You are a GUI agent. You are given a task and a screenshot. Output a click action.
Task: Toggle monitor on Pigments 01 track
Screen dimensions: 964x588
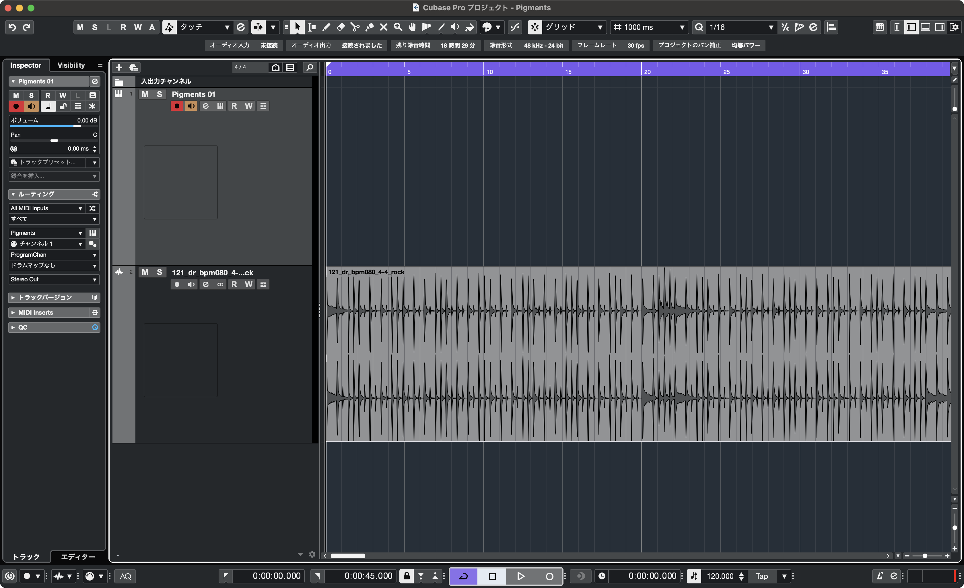point(191,106)
